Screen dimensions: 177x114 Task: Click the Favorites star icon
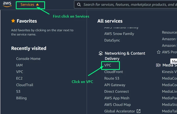pyautogui.click(x=13, y=21)
